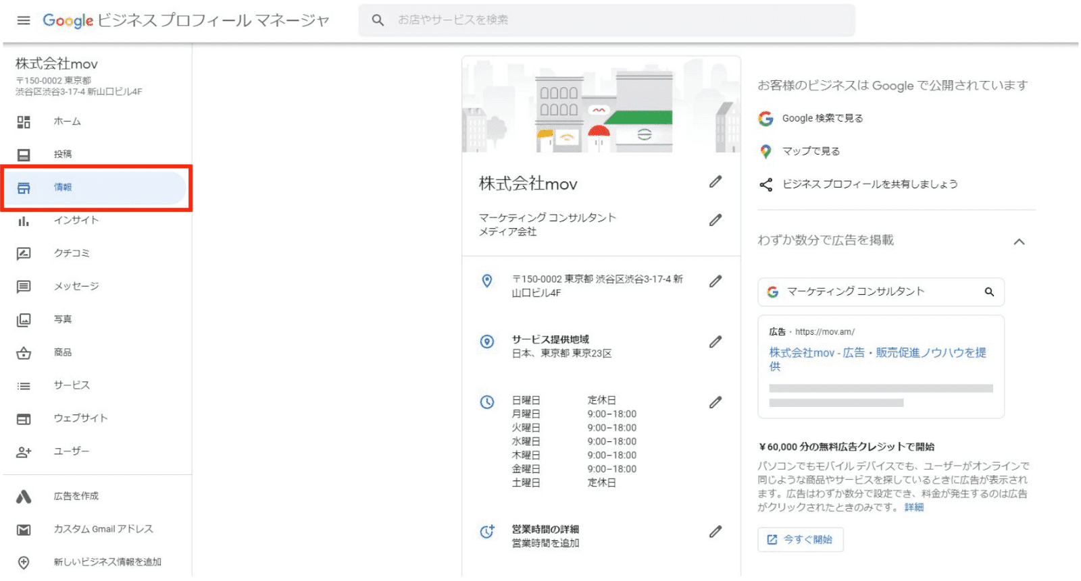
Task: Open the 株式会社mov ad headline link
Action: click(x=877, y=359)
